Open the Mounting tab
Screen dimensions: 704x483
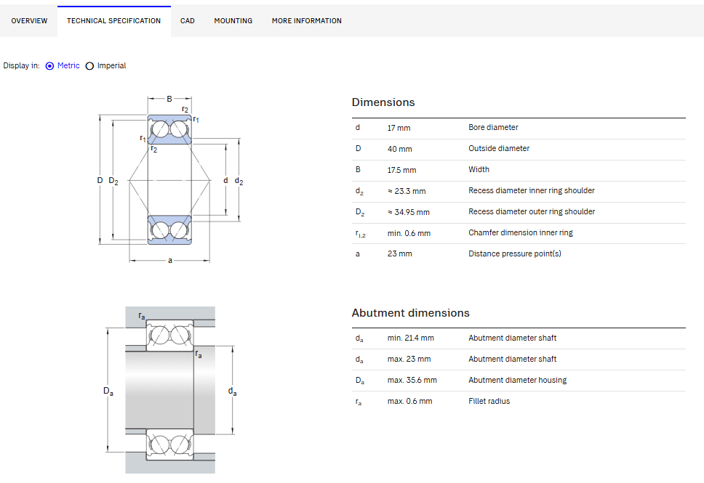tap(233, 20)
